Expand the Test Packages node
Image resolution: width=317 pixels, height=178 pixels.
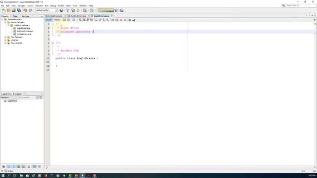[x=5, y=37]
